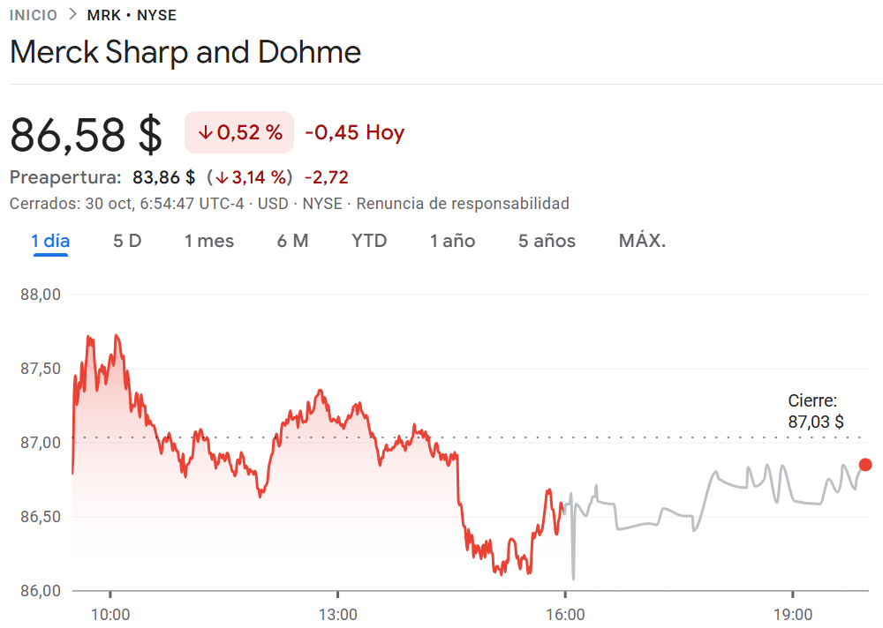The image size is (883, 628).
Task: Click the MRK • NYSE breadcrumb
Action: pos(132,15)
